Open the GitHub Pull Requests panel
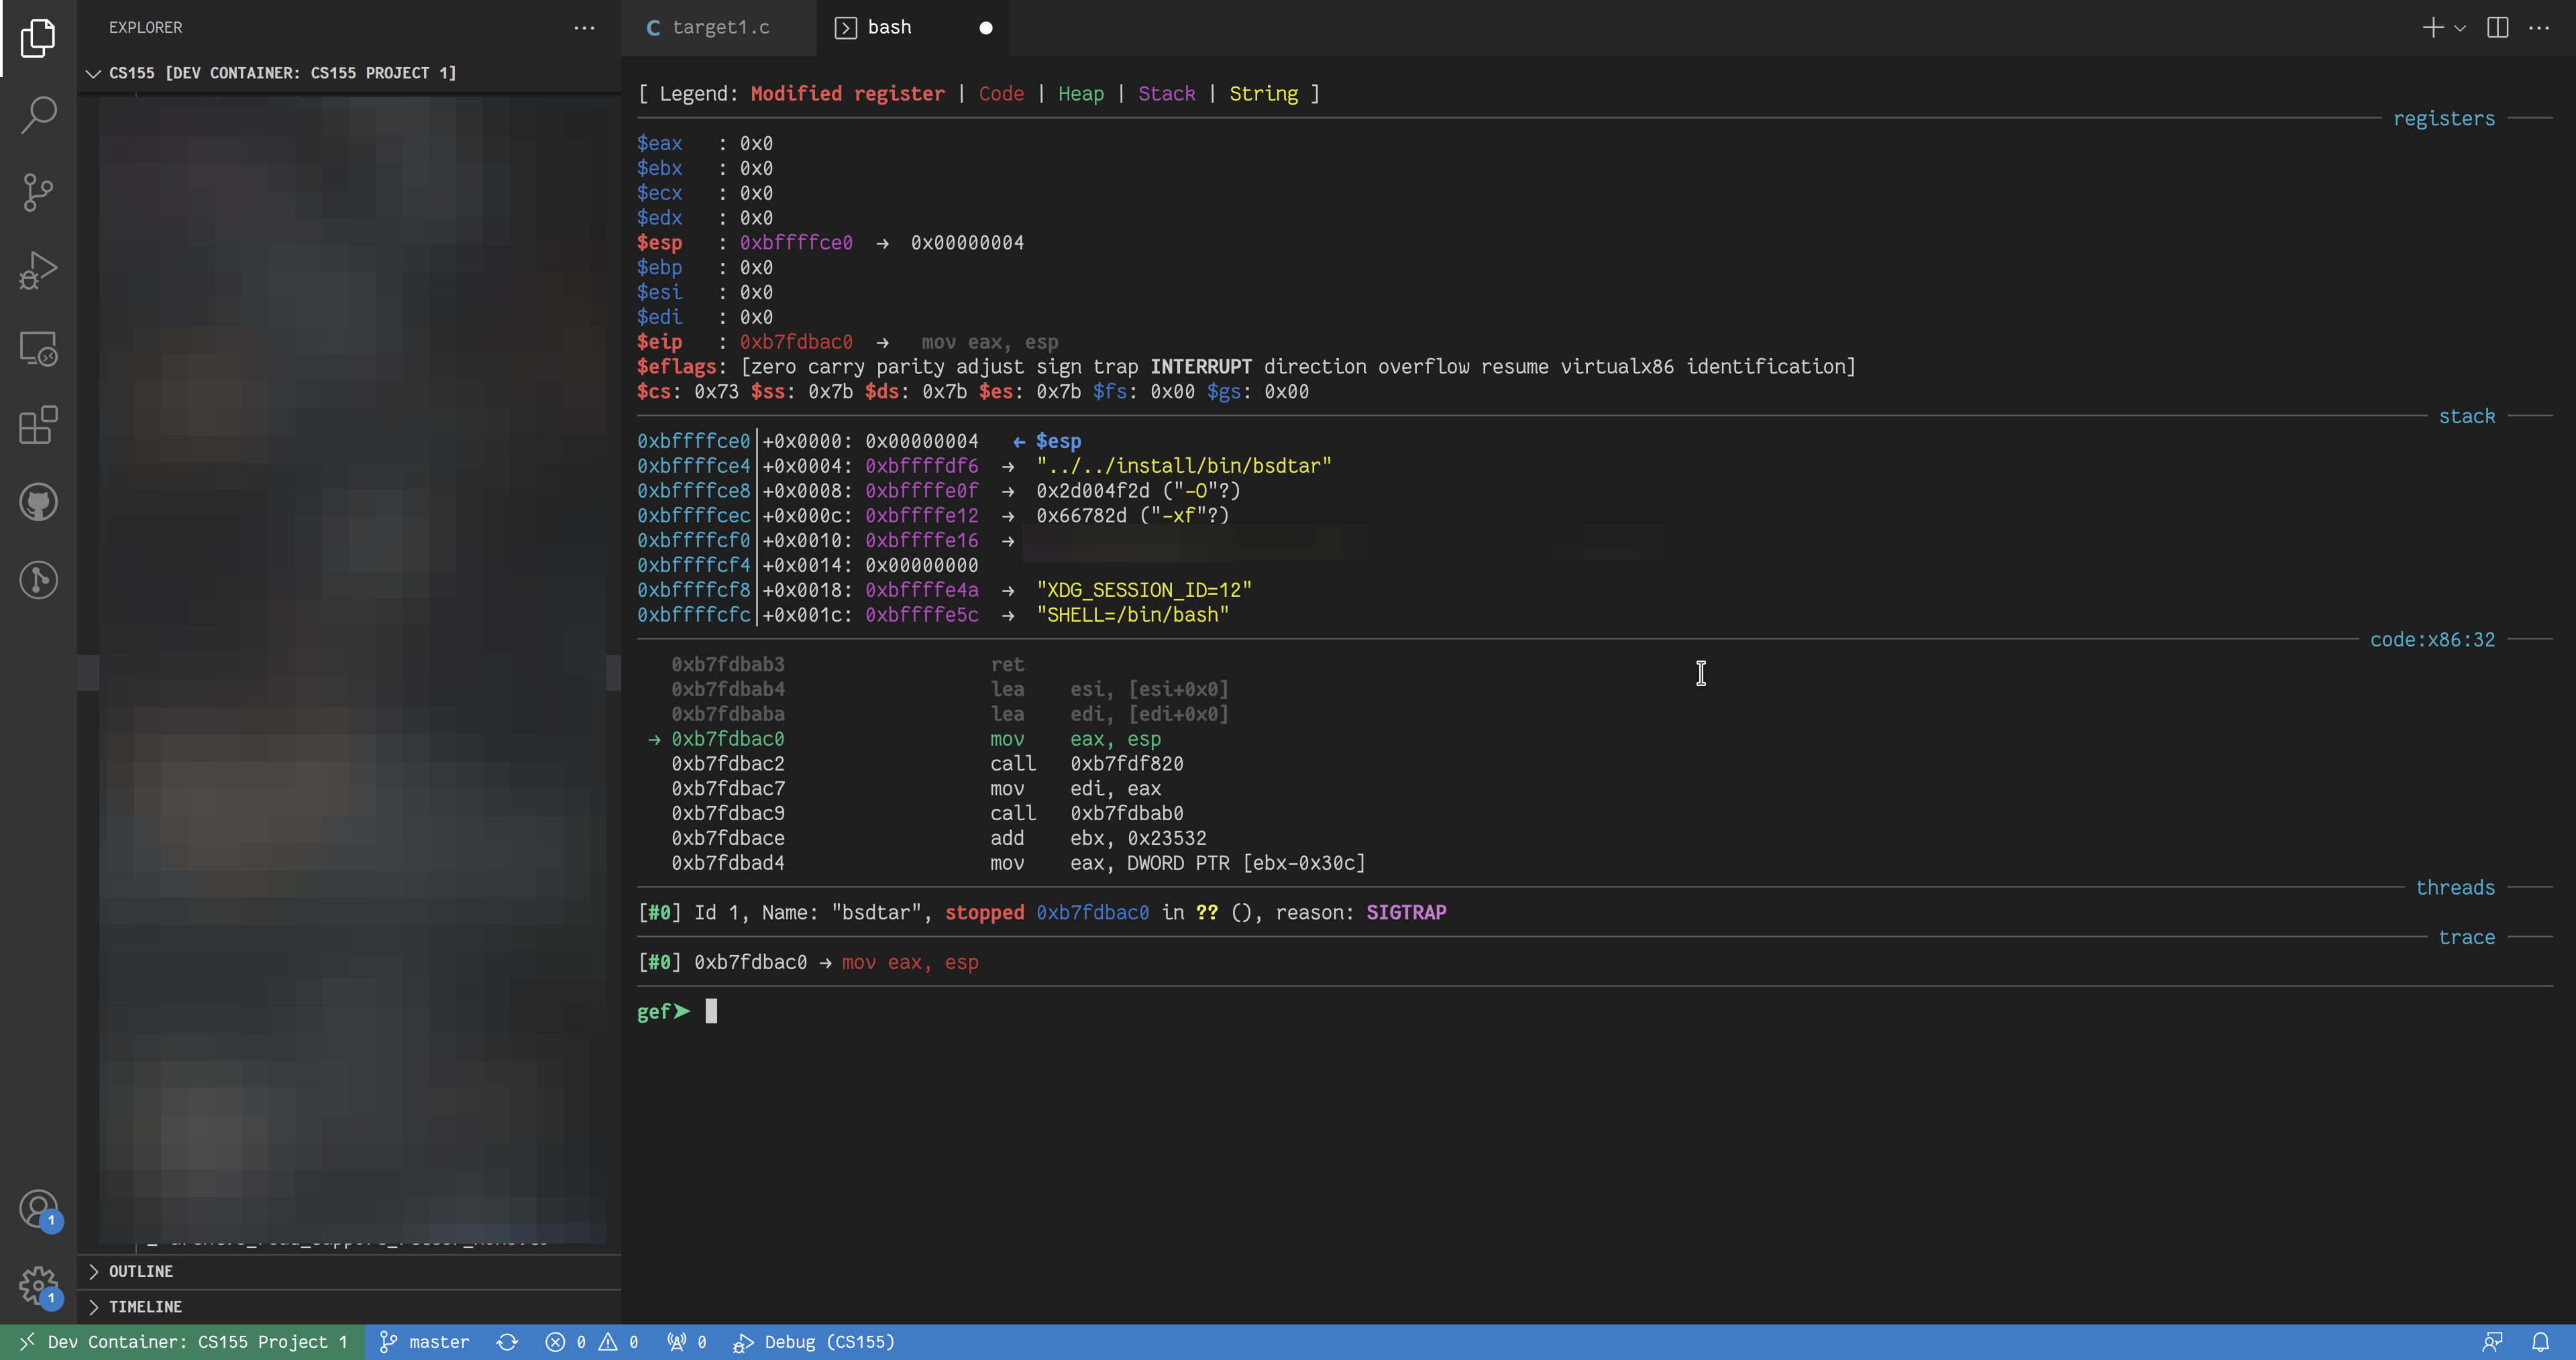 click(x=38, y=580)
